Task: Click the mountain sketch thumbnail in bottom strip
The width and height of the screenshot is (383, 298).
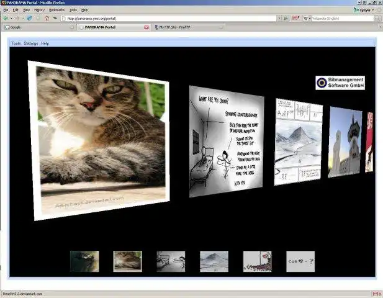Action: [214, 261]
